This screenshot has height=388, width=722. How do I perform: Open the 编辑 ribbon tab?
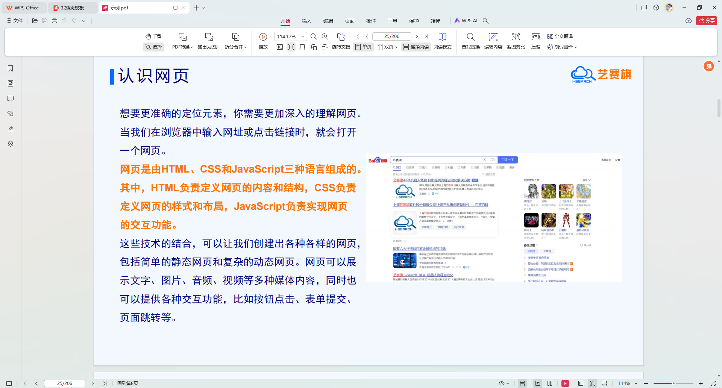pyautogui.click(x=328, y=21)
